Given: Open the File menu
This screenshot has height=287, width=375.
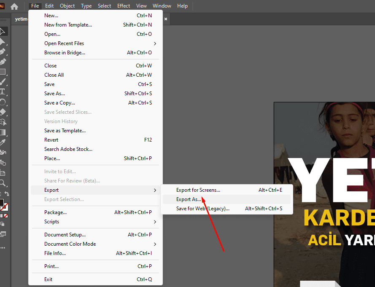Looking at the screenshot, I should coord(35,6).
